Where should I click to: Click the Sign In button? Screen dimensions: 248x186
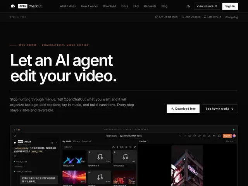point(230,6)
